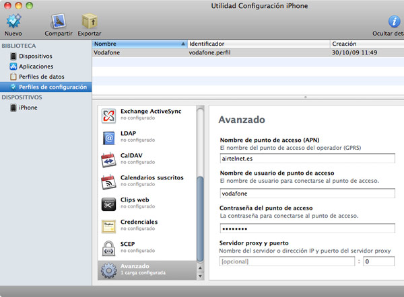
Task: Select the Vodafone profile row
Action: click(248, 52)
